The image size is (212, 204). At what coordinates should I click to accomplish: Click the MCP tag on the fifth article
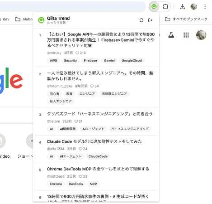pos(93,184)
